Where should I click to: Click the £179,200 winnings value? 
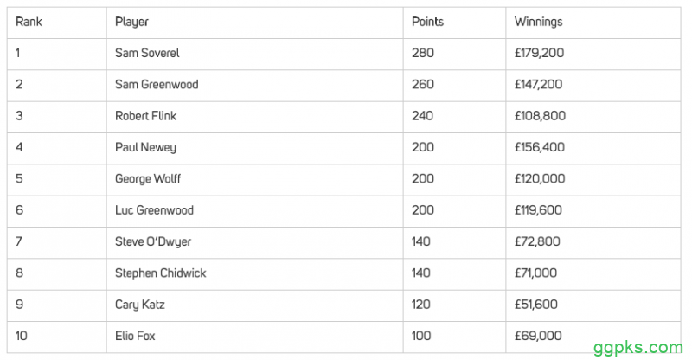coord(539,53)
